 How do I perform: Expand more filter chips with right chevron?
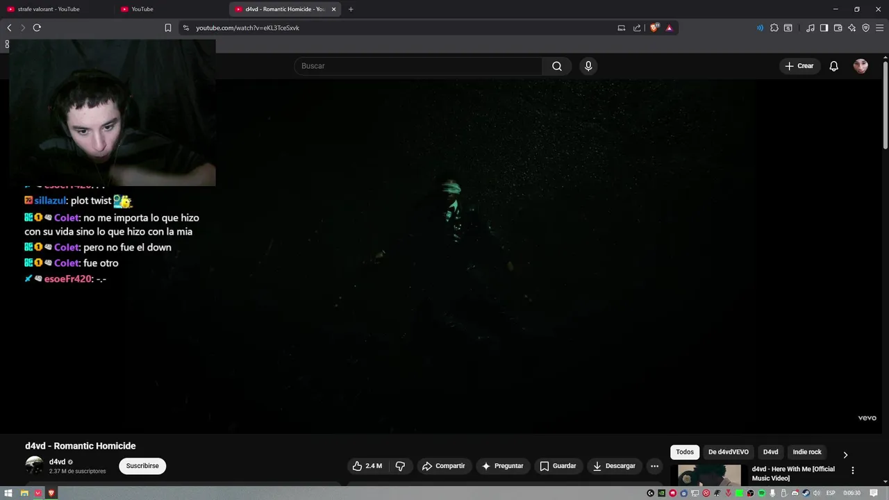coord(845,455)
